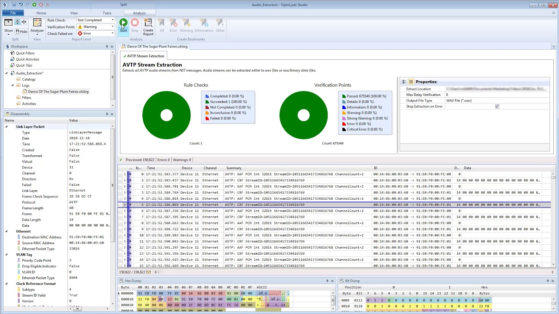
Task: Create bookmarks for All results
Action: (x=162, y=25)
